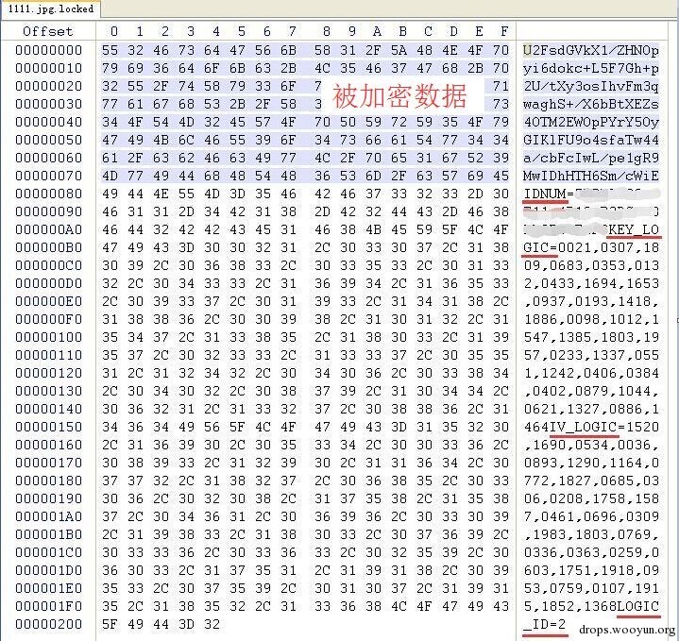Select ASCII text ',1983,1803,0769,'
679x641 pixels.
[591, 535]
